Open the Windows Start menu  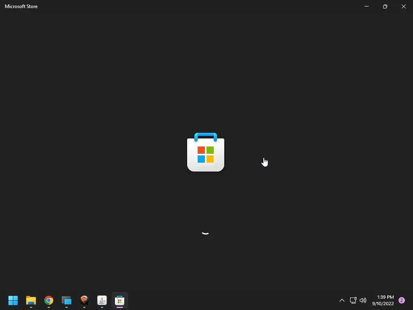(13, 300)
